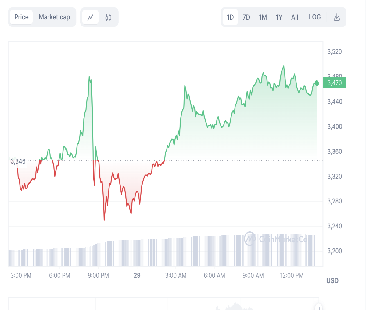Download chart data icon
The image size is (366, 310).
pos(337,17)
